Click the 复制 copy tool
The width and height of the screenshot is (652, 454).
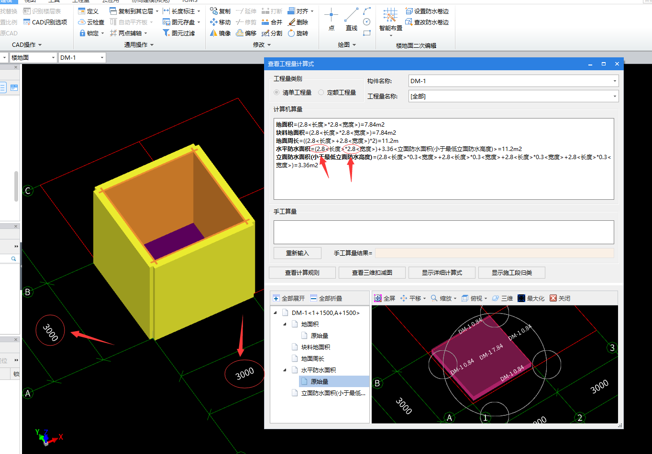(220, 11)
